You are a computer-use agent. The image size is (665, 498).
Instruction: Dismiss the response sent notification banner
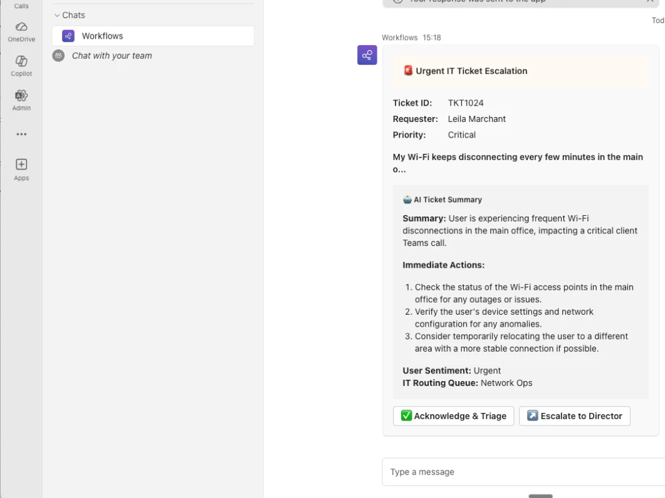[650, 1]
